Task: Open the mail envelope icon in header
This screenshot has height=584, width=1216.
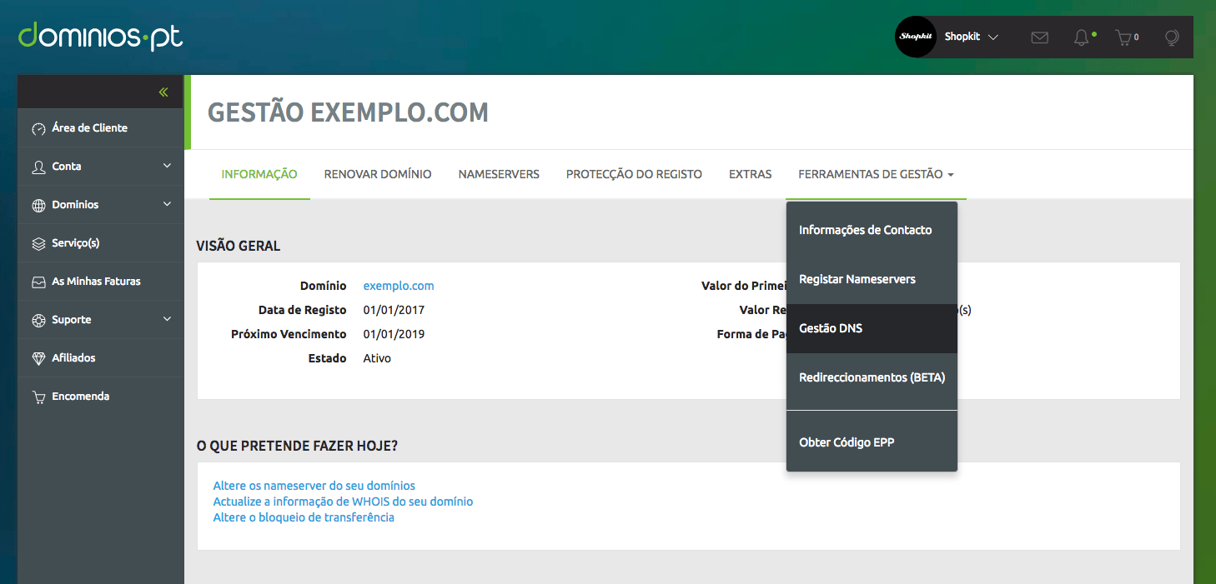Action: pos(1039,37)
